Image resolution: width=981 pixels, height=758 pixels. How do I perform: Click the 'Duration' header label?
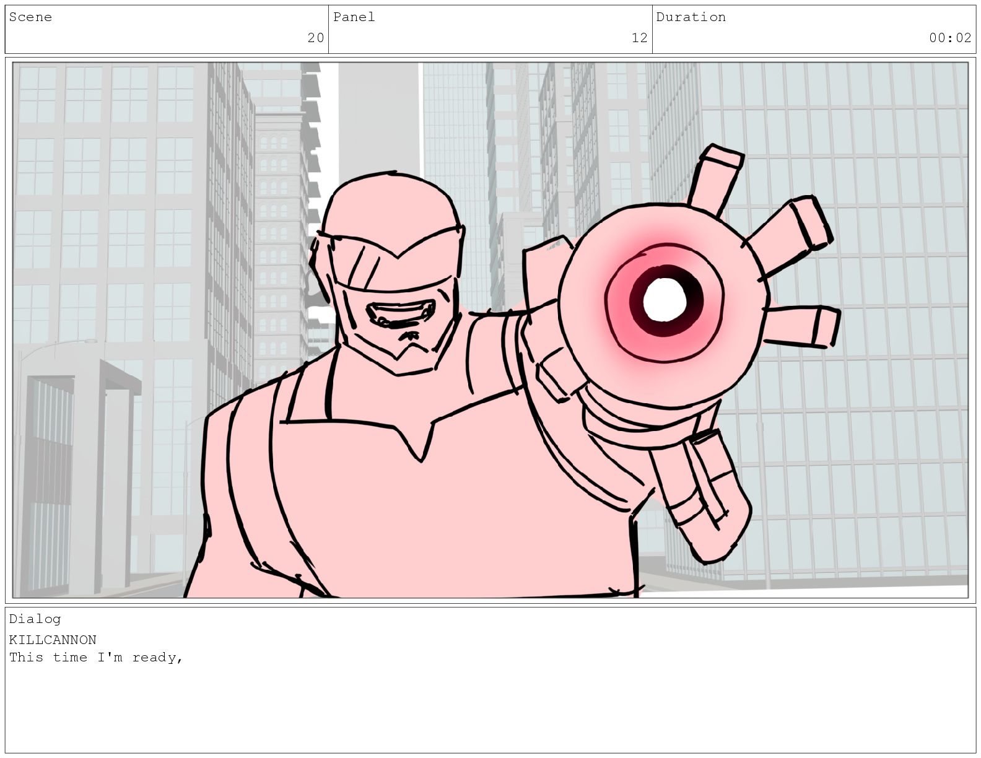(691, 17)
